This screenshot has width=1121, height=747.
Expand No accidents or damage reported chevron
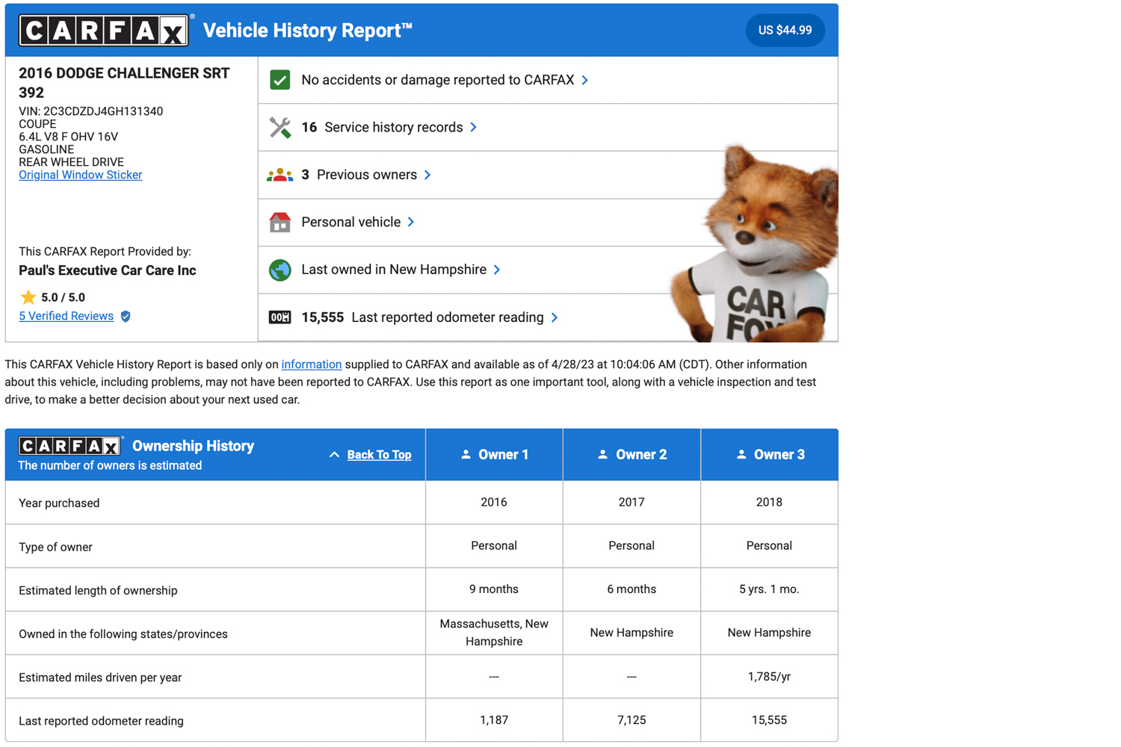click(x=585, y=80)
